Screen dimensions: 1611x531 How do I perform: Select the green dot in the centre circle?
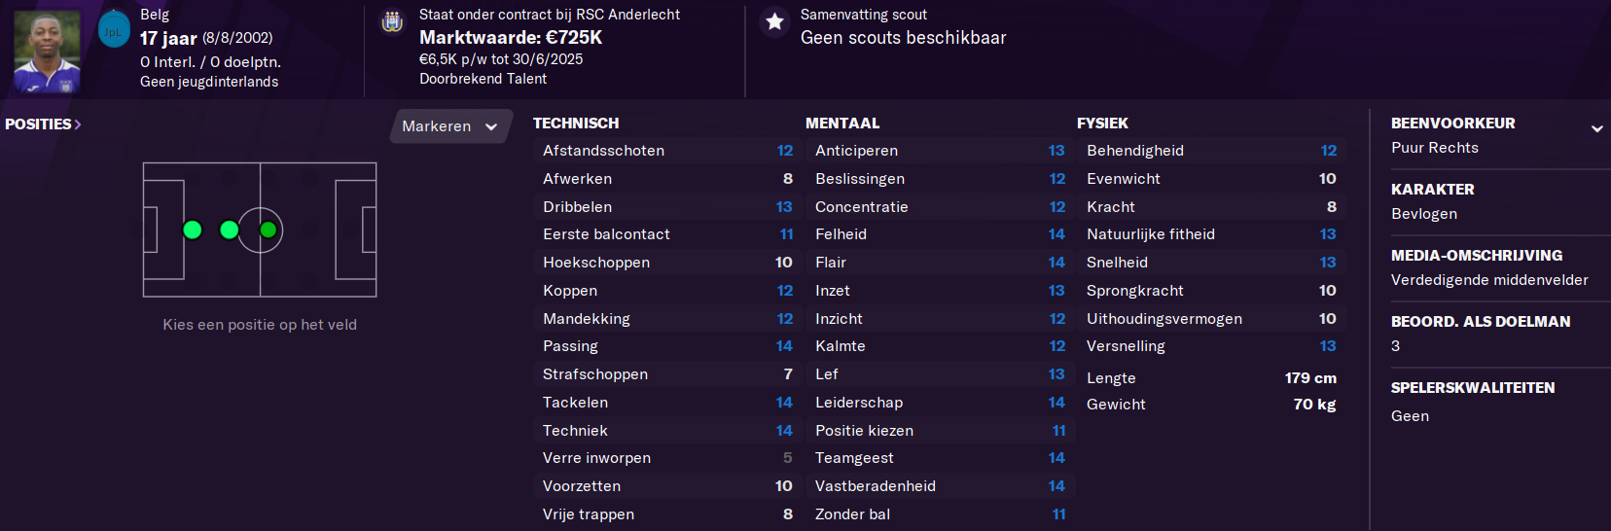tap(268, 230)
